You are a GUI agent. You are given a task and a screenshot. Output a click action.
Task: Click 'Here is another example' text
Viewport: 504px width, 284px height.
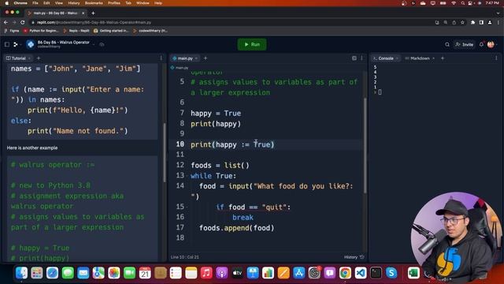click(x=32, y=148)
